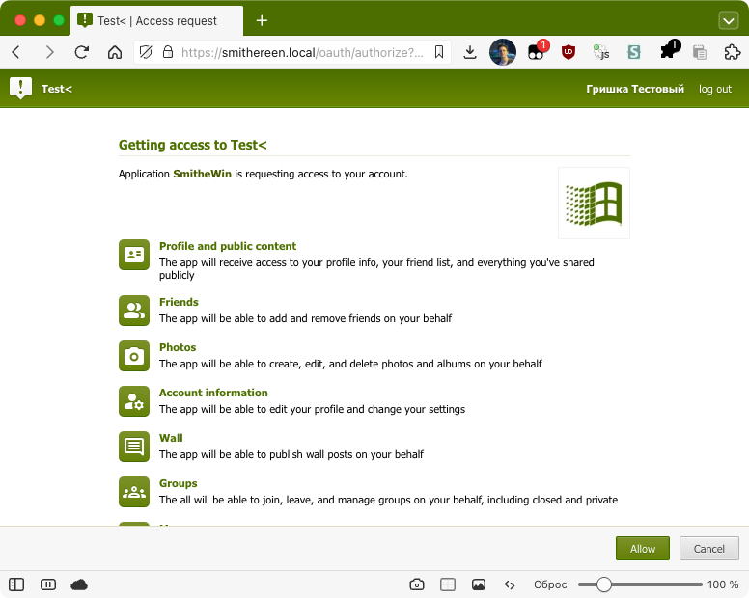Bookmark this page icon in address bar
749x598 pixels.
pyautogui.click(x=439, y=52)
